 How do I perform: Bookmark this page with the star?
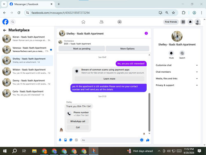[173, 13]
